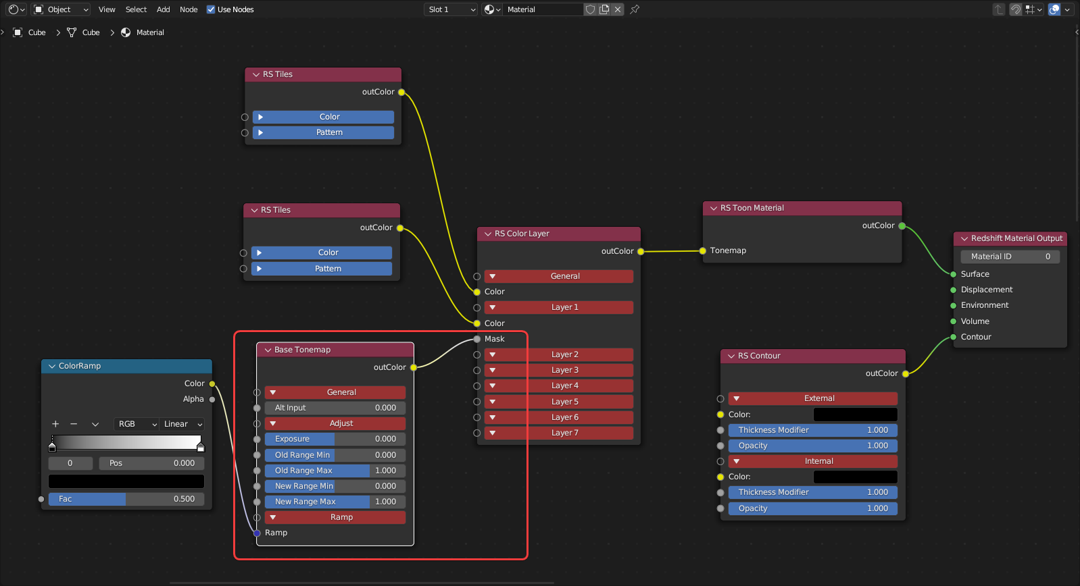Click the ColorRamp Fac slider
Screen dimensions: 1080x586
pyautogui.click(x=126, y=499)
